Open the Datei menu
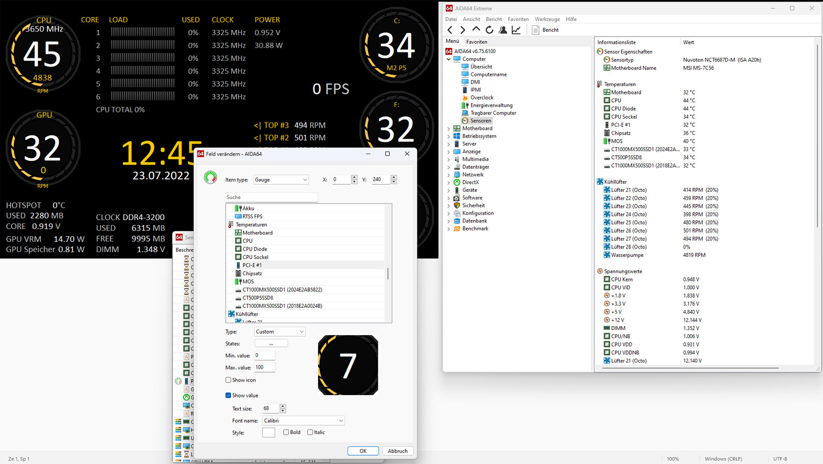 pos(451,19)
